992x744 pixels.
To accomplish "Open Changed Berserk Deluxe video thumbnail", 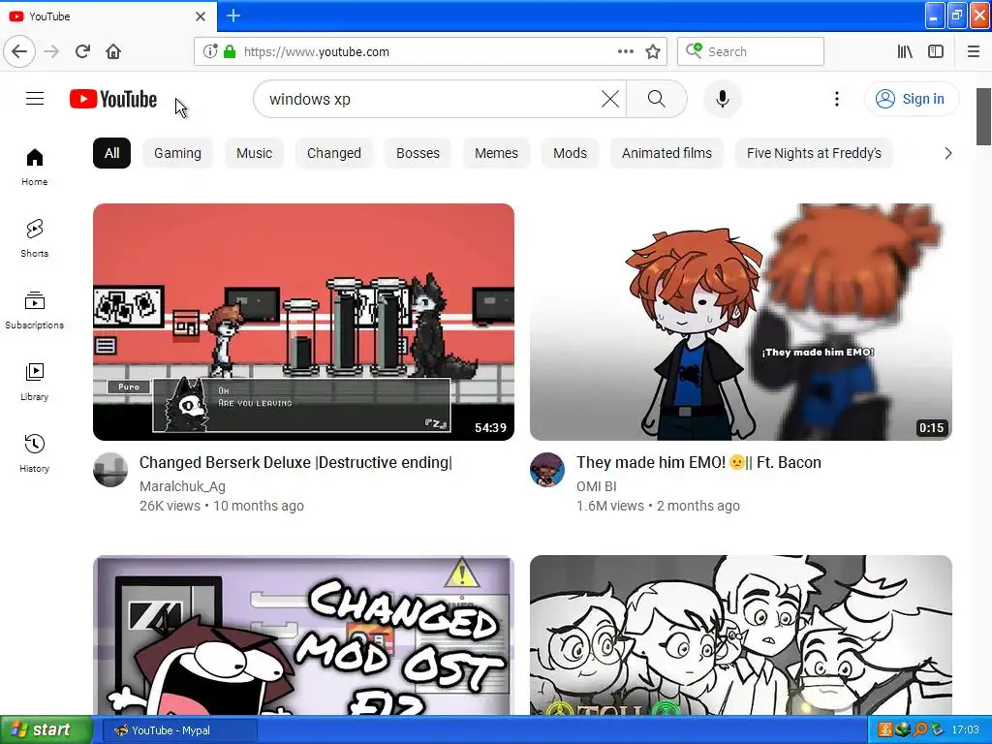I will point(303,322).
